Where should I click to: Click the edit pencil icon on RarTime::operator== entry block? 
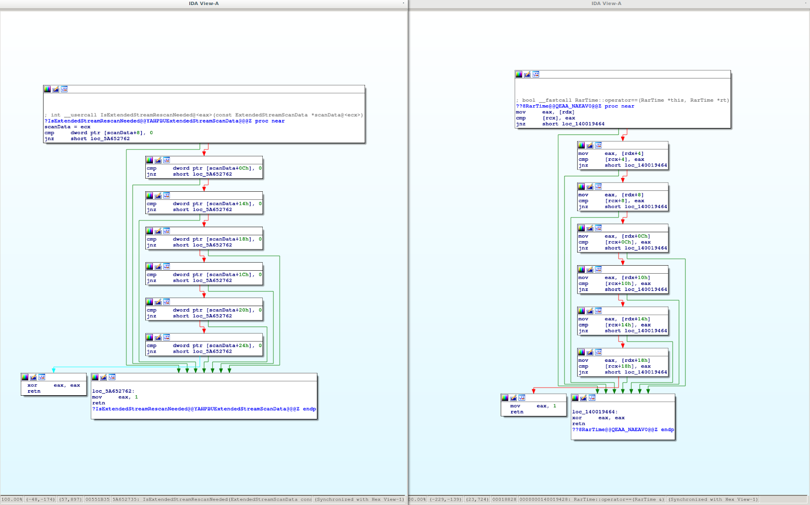click(527, 74)
